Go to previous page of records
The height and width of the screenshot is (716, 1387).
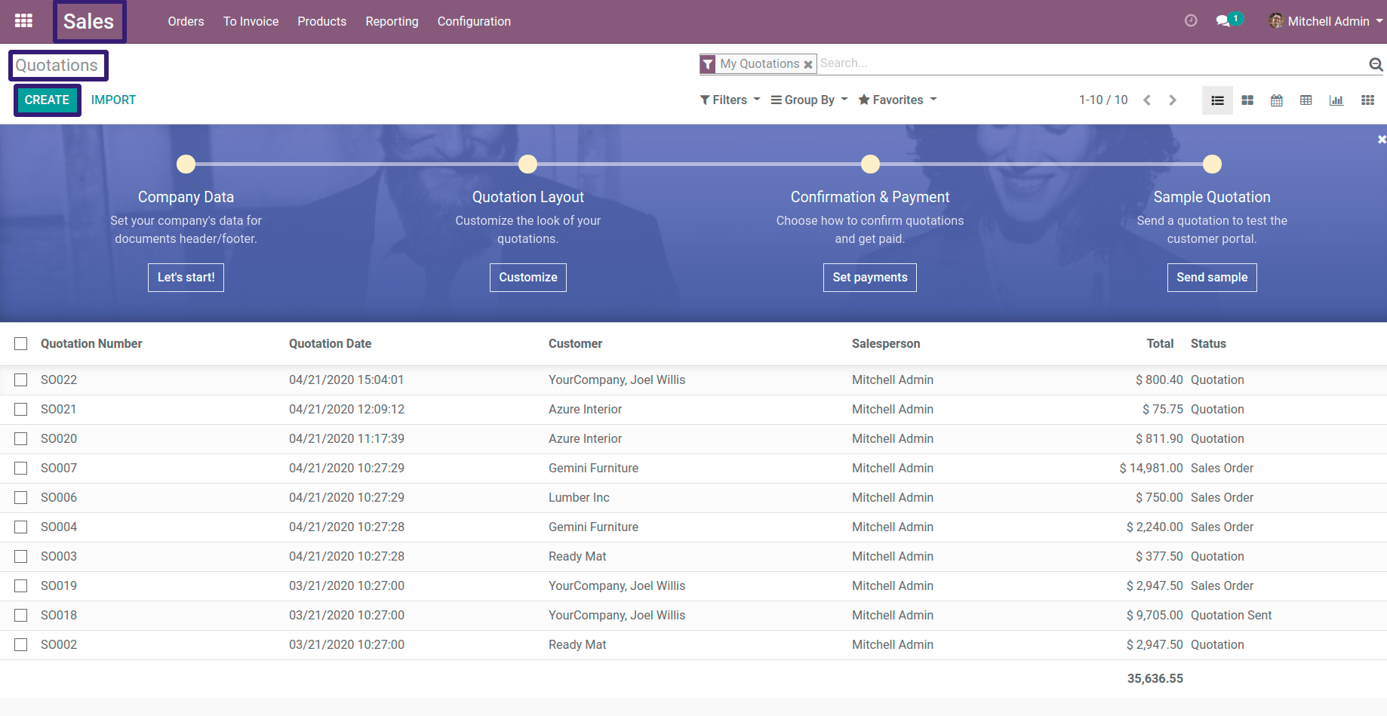[1147, 100]
